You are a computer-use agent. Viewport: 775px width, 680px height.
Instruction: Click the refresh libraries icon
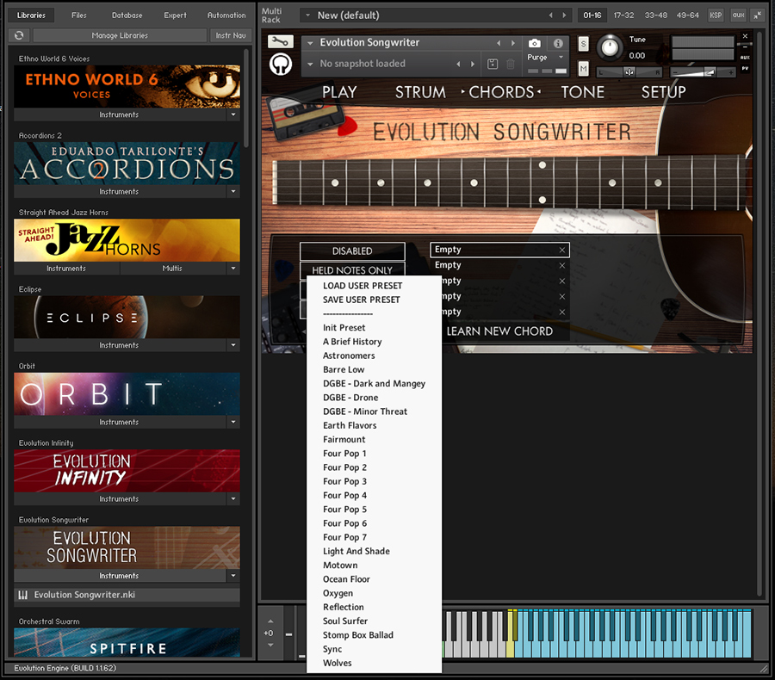pyautogui.click(x=19, y=35)
